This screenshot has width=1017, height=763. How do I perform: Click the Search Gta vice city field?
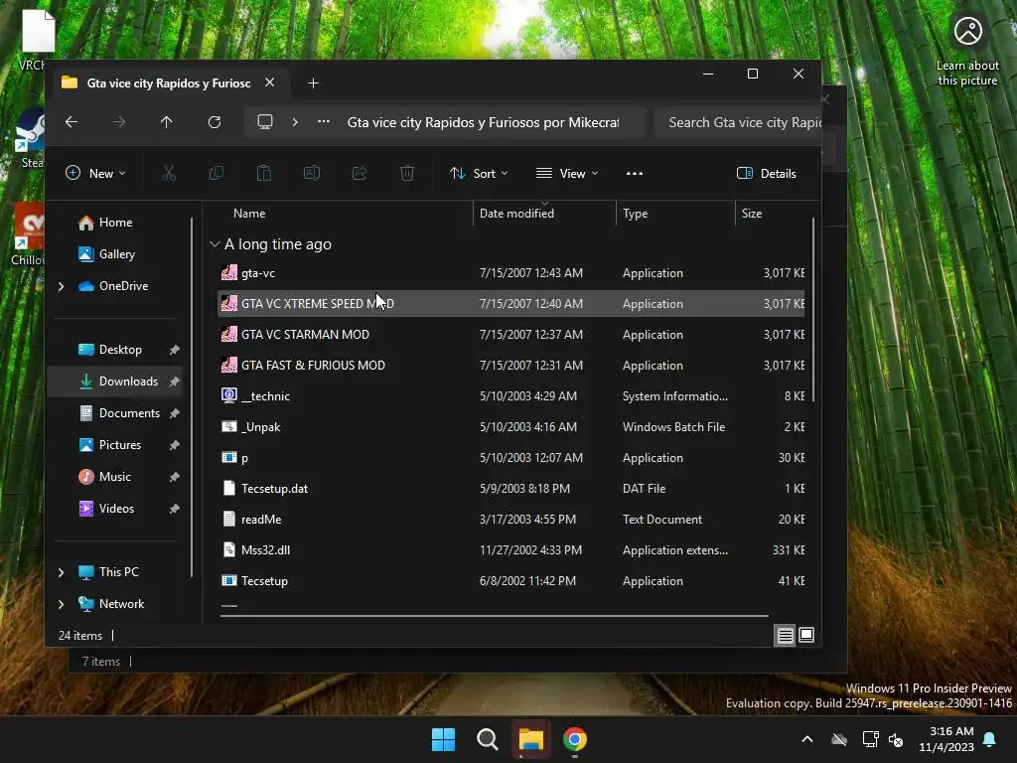coord(739,122)
